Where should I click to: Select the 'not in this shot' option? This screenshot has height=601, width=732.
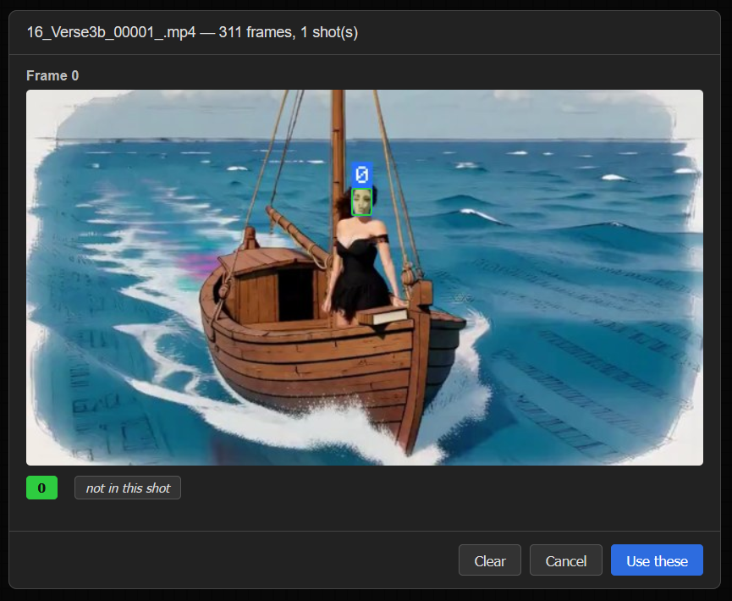128,488
